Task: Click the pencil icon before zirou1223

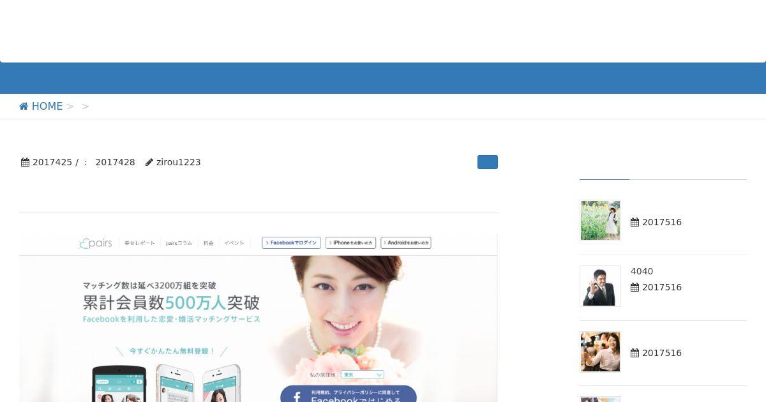Action: coord(149,162)
